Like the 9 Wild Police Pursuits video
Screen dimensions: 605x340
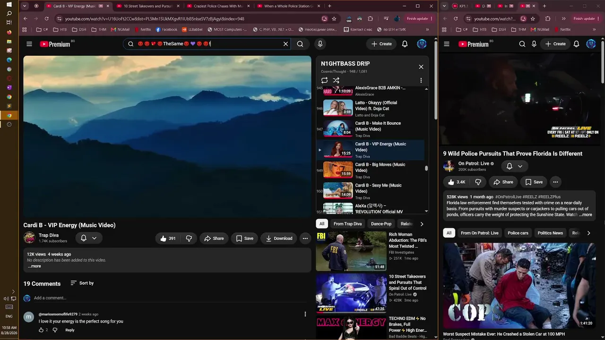457,182
